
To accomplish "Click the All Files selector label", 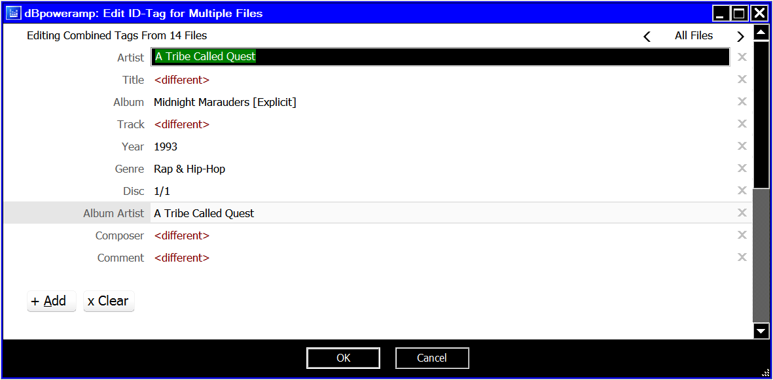I will pyautogui.click(x=694, y=35).
